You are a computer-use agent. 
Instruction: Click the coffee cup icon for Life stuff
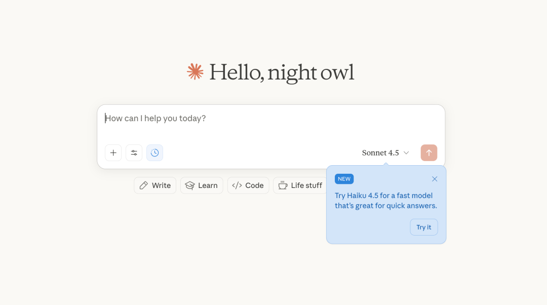(x=283, y=185)
